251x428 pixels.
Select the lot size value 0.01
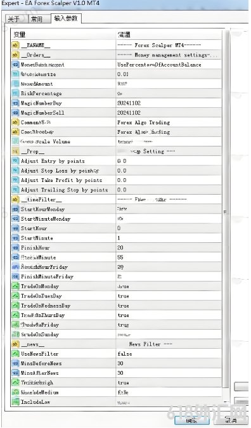[x=123, y=74]
